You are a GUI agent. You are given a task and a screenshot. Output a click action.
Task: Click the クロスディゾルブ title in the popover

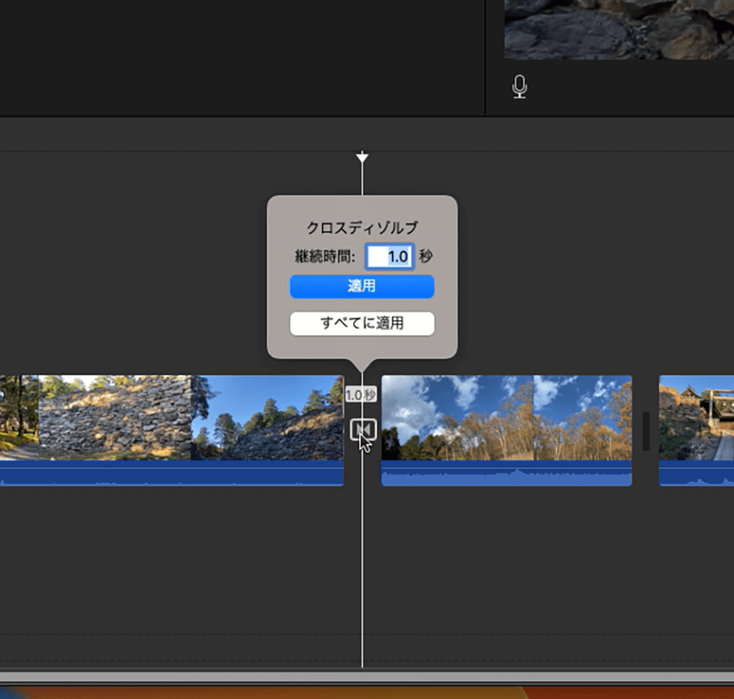[x=362, y=227]
